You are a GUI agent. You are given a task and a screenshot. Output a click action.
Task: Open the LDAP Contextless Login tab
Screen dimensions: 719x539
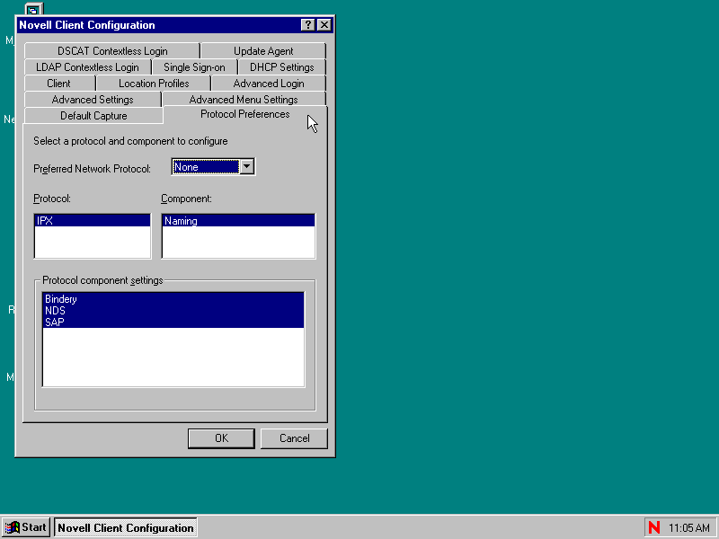coord(87,66)
